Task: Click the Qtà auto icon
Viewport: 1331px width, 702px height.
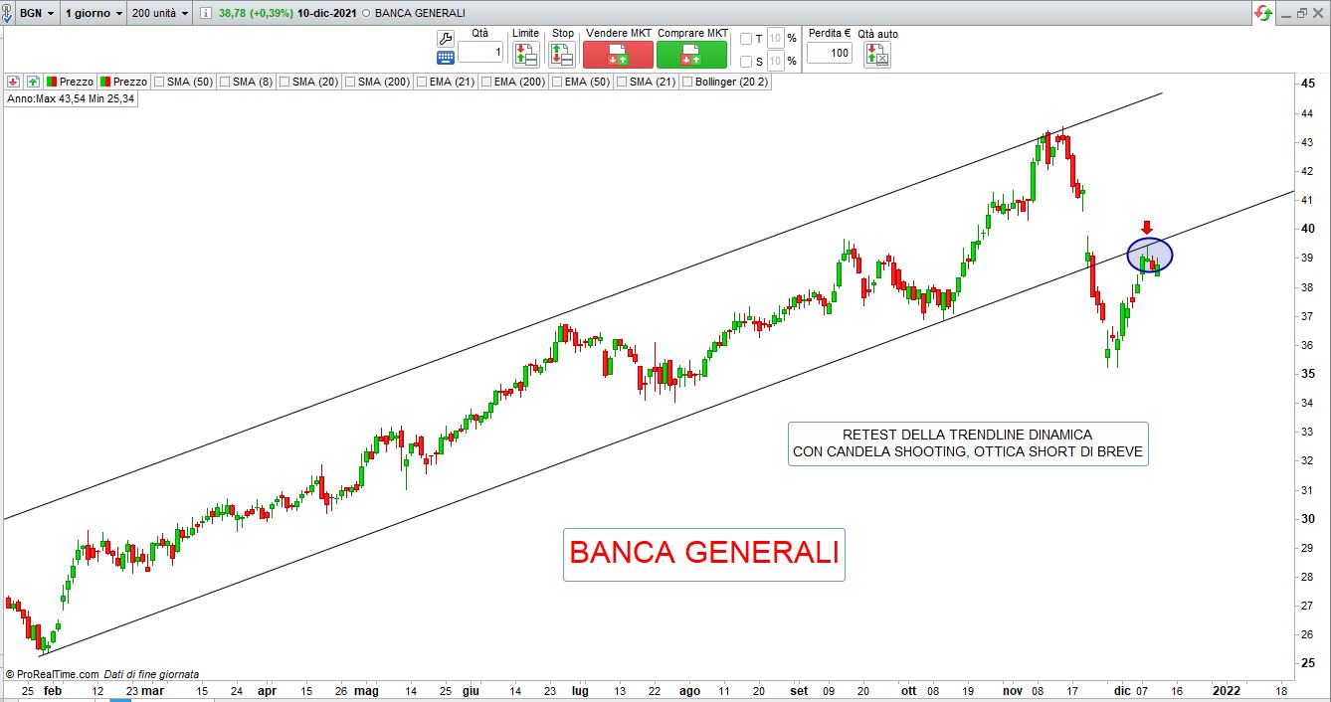Action: click(x=877, y=55)
